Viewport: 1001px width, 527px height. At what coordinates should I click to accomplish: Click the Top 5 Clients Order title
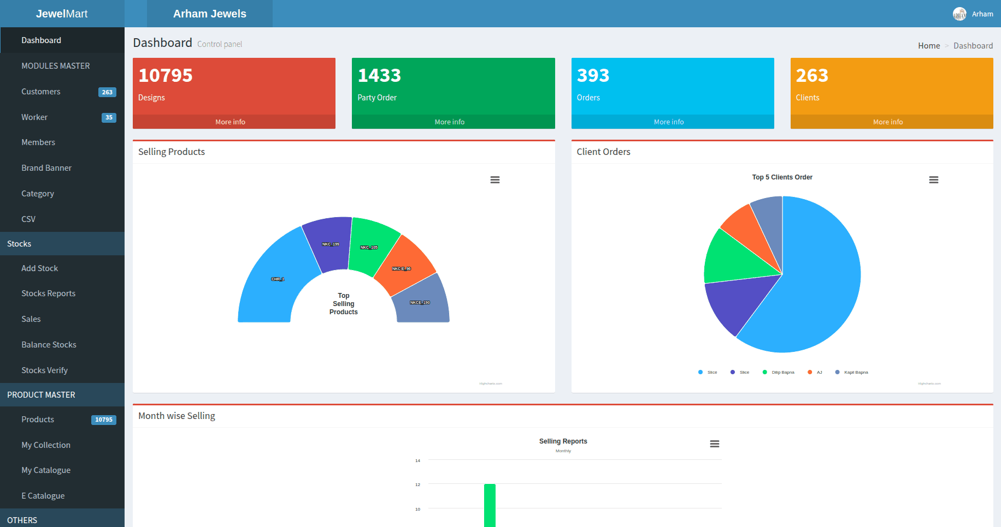click(x=782, y=177)
